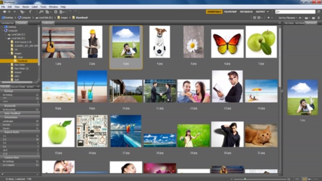Toggle the 16:9 aspect ratio filter
The height and width of the screenshot is (181, 322).
(x=20, y=150)
